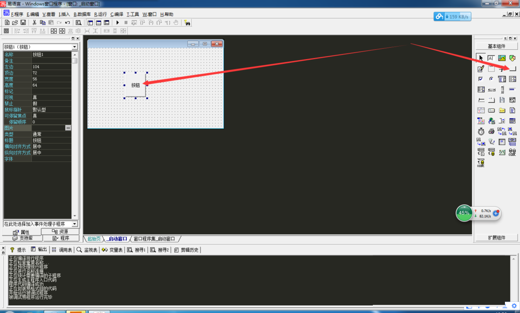Viewport: 520px width, 313px height.
Task: Open the E.编辑 menu
Action: click(32, 14)
